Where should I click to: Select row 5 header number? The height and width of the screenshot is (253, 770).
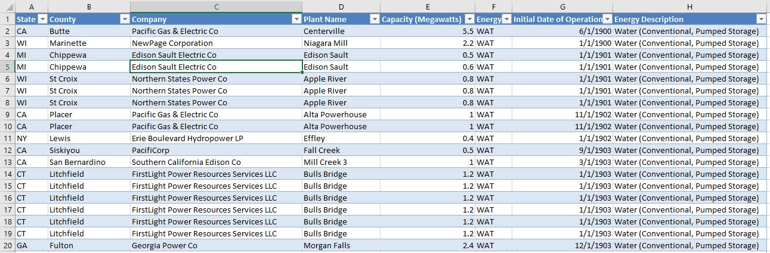click(x=7, y=67)
